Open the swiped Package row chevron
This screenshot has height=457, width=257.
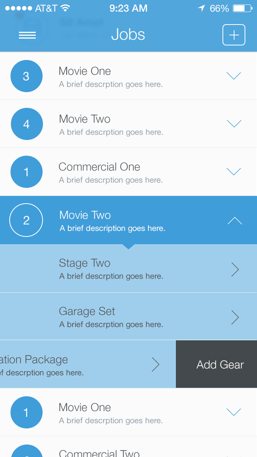click(x=155, y=364)
